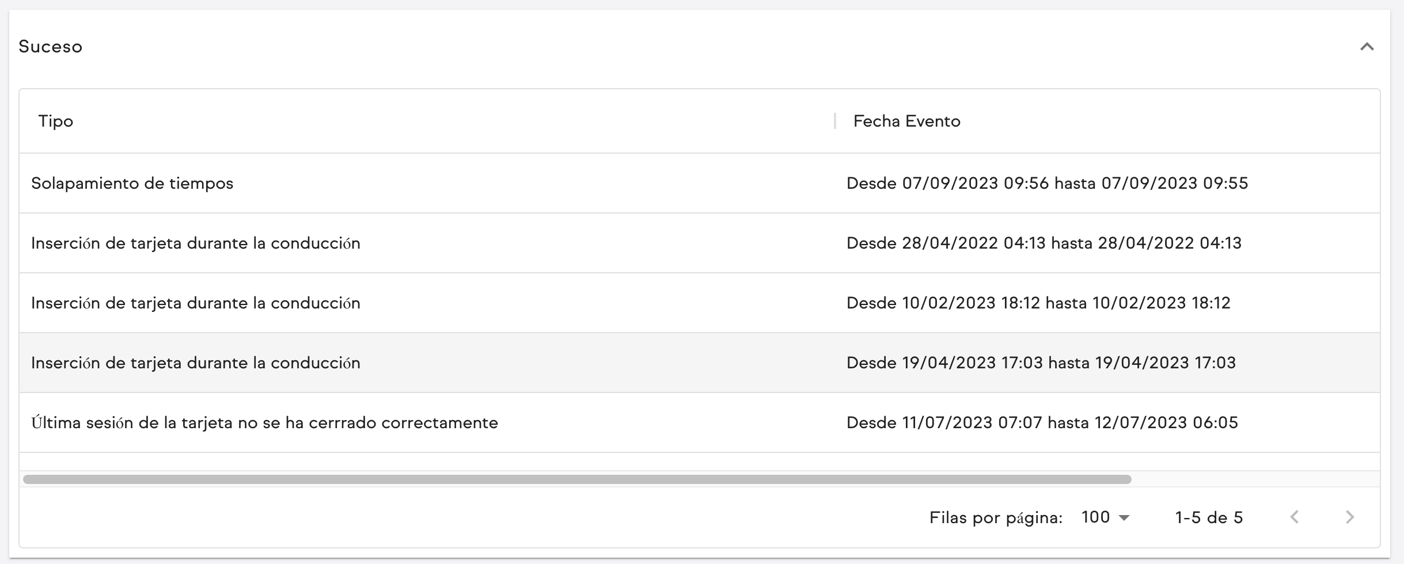1404x564 pixels.
Task: Expand the rows-per-page selector showing 100
Action: coord(1104,517)
